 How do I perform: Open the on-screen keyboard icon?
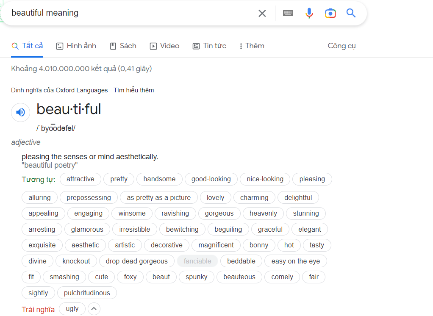coord(288,13)
